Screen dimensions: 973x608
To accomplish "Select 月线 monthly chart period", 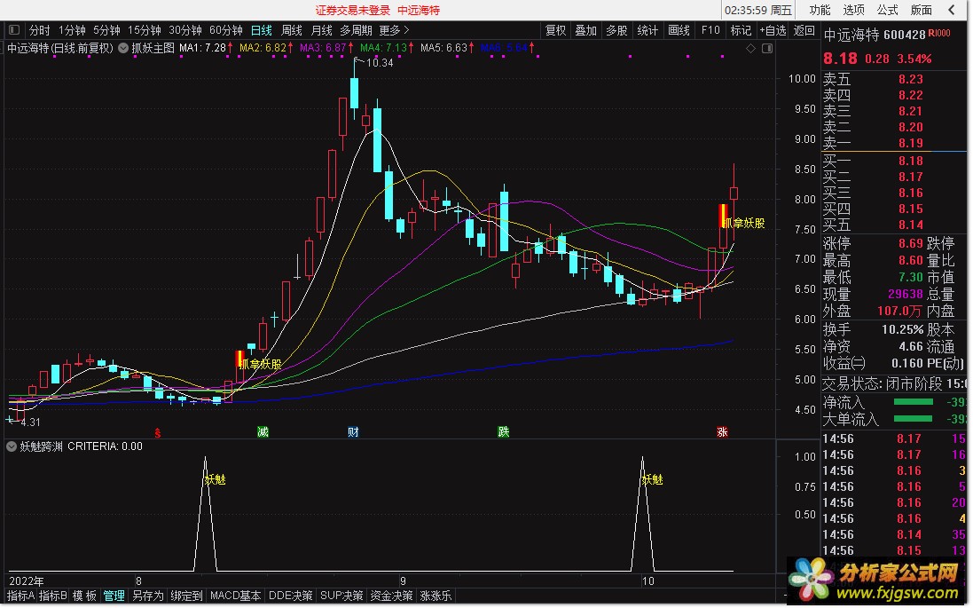I will click(321, 30).
